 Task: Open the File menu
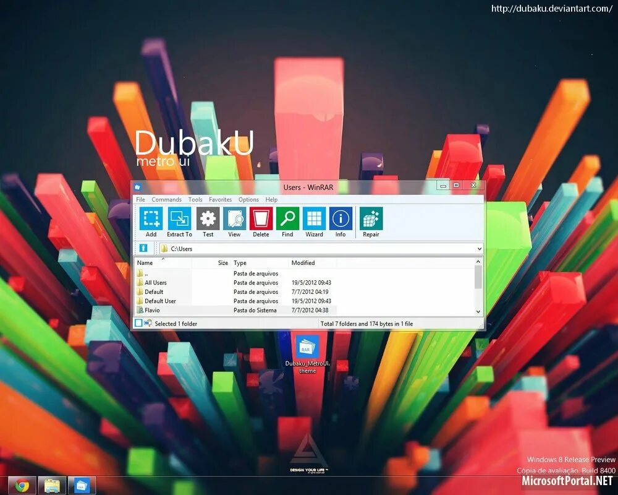(x=141, y=199)
